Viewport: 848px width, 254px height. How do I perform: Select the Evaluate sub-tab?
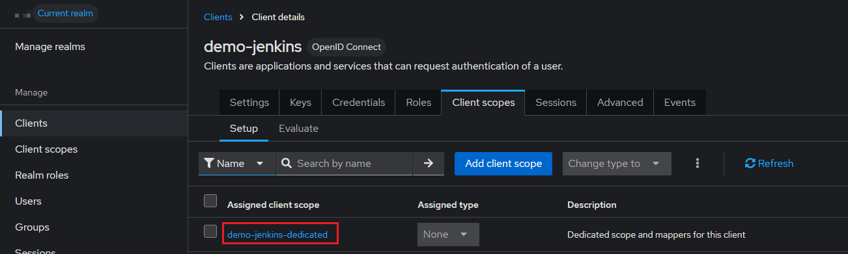coord(298,129)
